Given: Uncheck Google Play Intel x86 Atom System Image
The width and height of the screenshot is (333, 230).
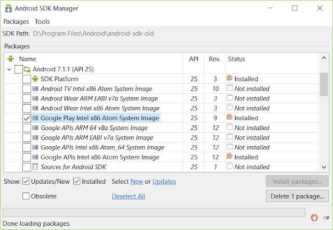Looking at the screenshot, I should (27, 118).
